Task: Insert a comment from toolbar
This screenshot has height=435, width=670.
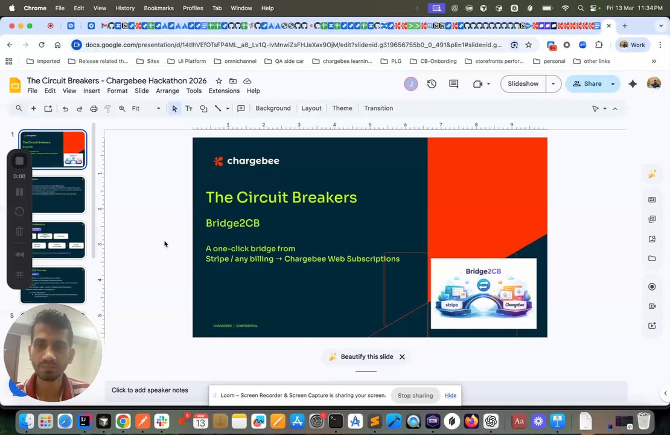Action: click(241, 109)
